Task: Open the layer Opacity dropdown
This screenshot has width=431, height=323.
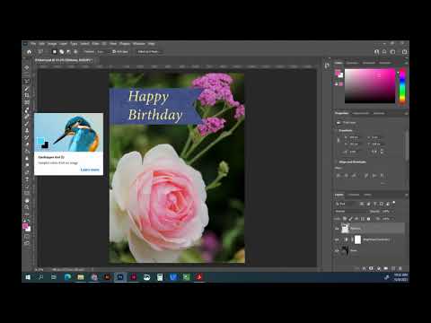Action: 392,212
